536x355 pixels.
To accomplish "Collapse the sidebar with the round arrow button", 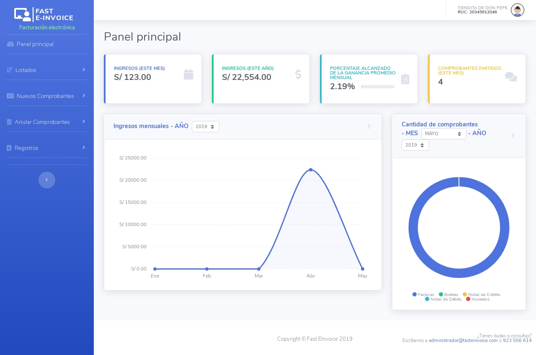I will pos(47,180).
